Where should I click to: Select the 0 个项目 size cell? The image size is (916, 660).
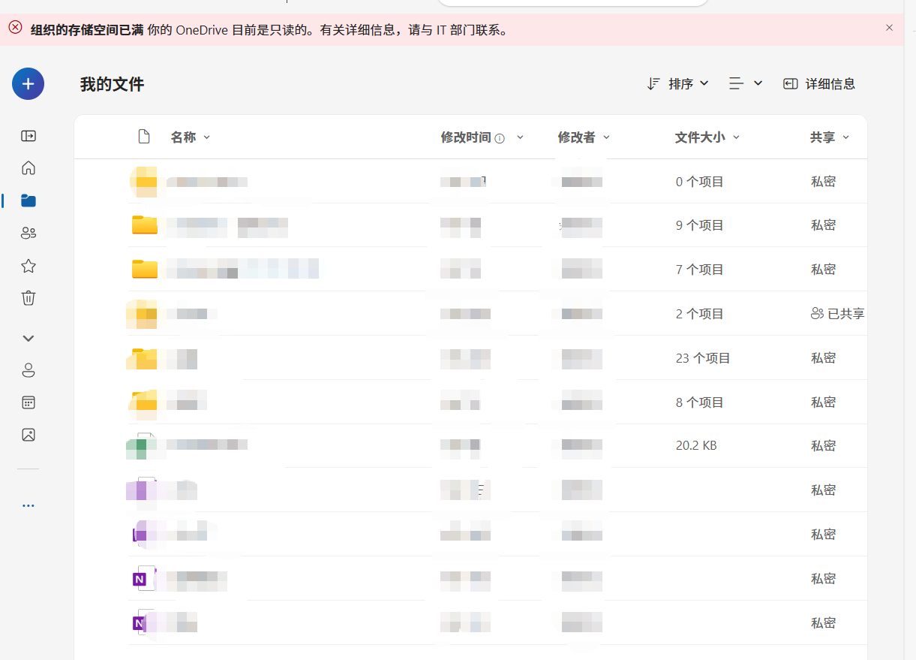coord(699,182)
